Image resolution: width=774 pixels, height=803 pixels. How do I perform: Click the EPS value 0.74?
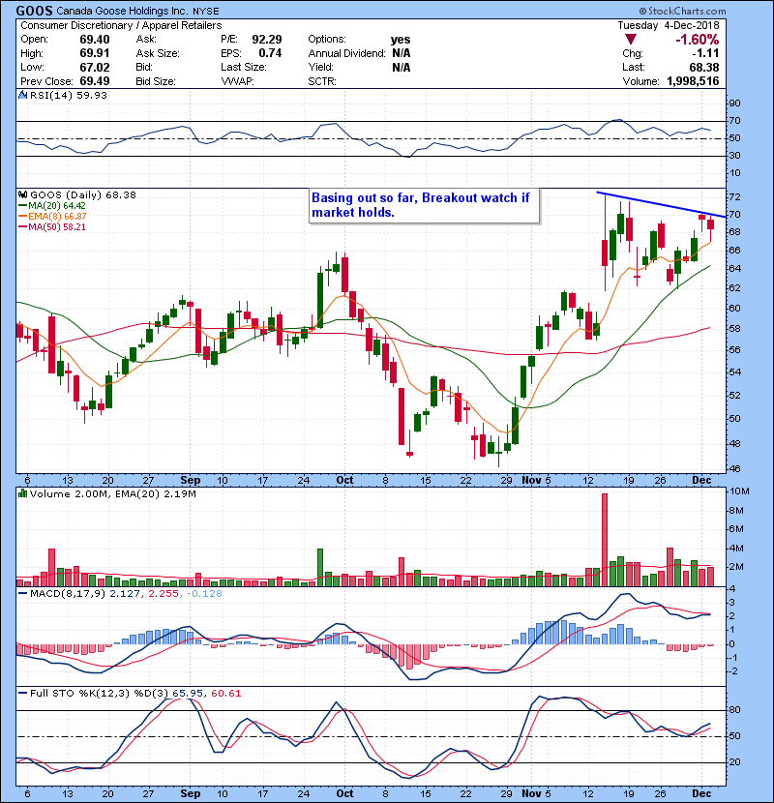point(270,53)
